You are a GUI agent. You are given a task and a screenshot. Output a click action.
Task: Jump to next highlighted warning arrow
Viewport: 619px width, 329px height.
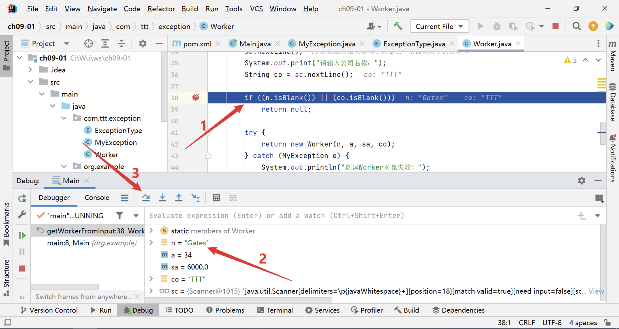point(598,60)
